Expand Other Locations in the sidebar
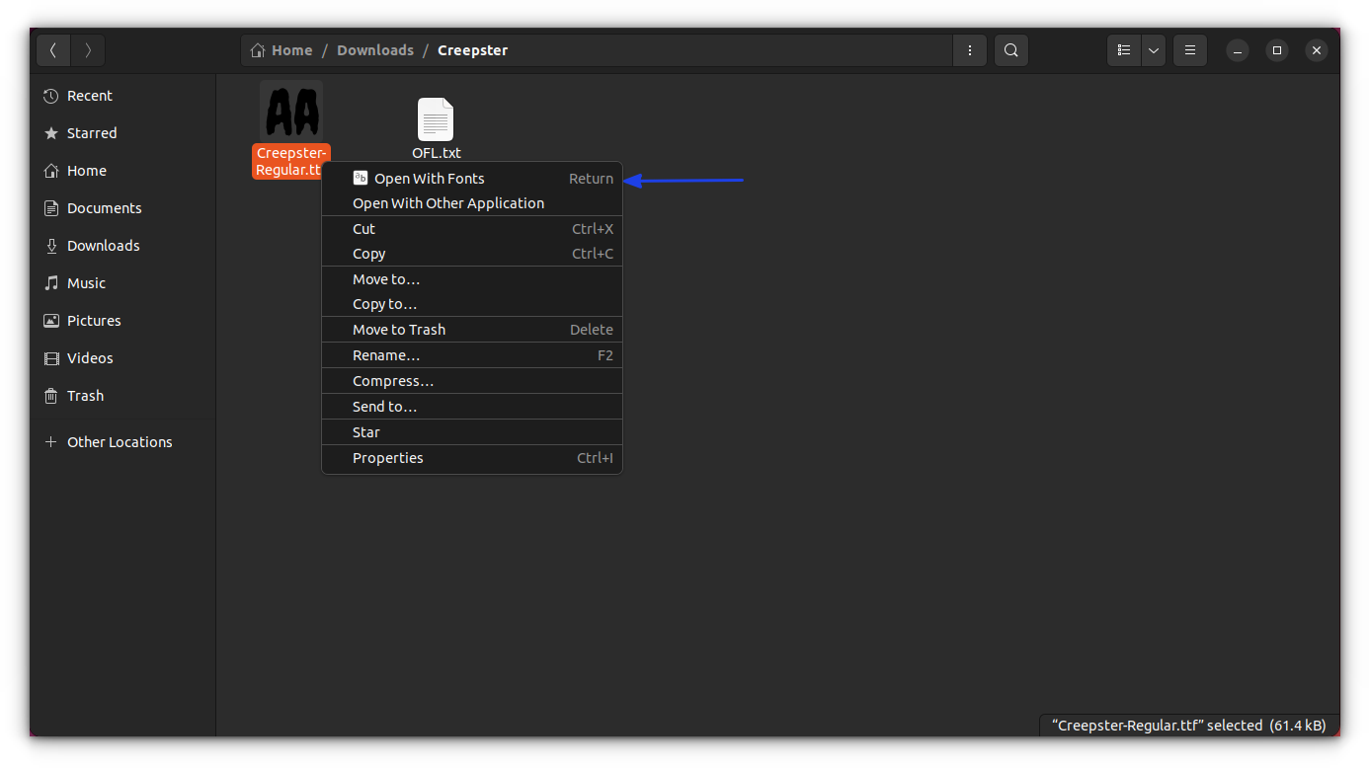The image size is (1370, 768). click(119, 441)
